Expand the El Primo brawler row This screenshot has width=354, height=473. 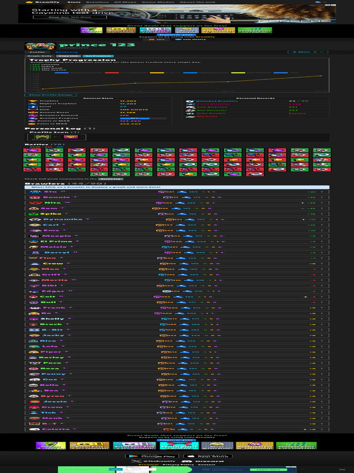click(177, 241)
